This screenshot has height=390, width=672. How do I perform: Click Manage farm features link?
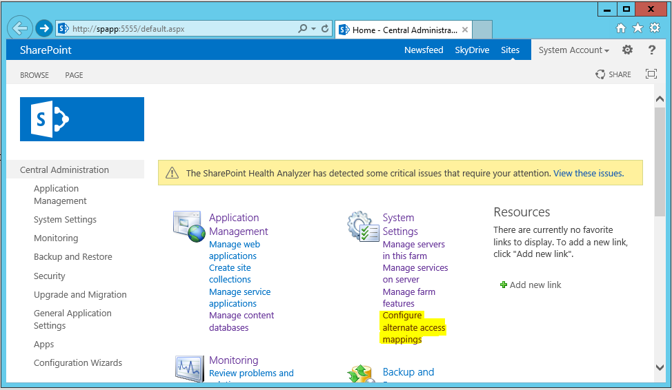[x=408, y=298]
